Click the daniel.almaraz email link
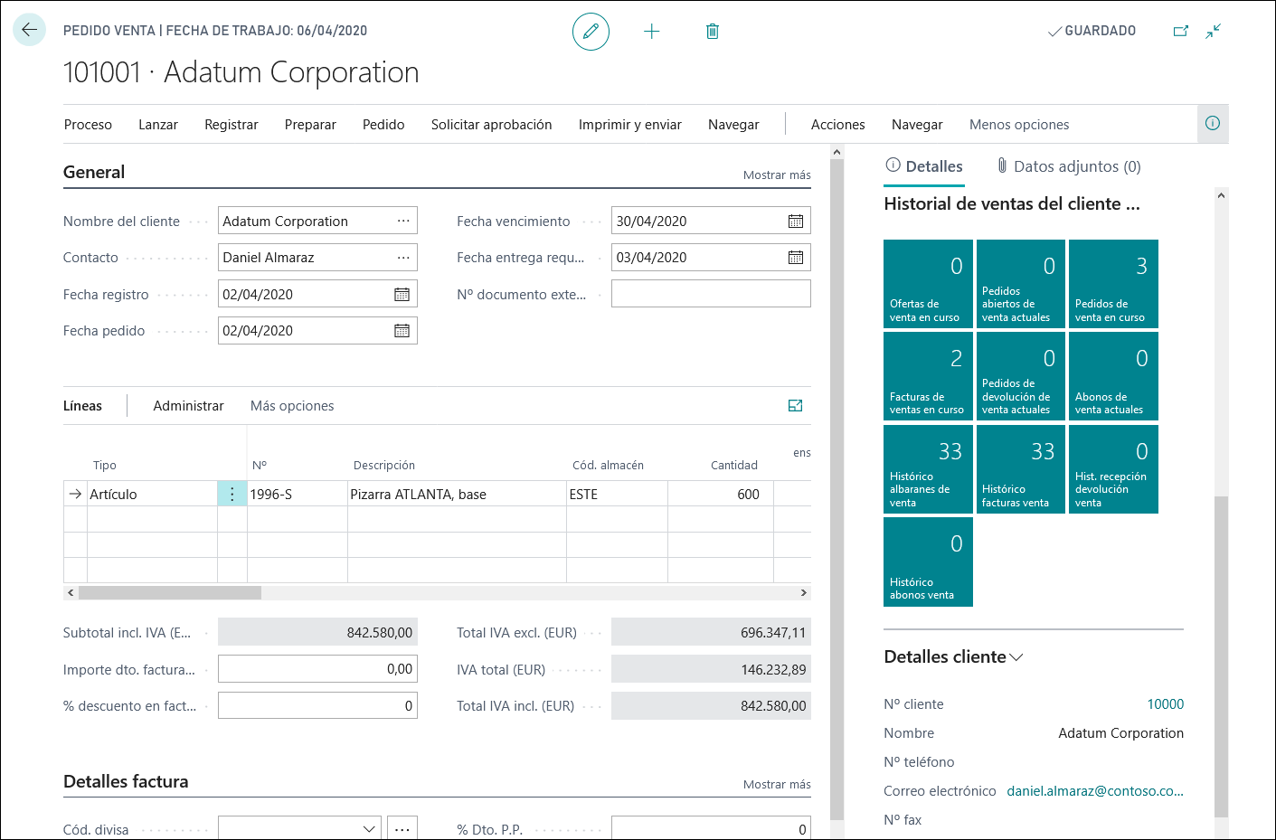This screenshot has height=840, width=1276. (1095, 791)
